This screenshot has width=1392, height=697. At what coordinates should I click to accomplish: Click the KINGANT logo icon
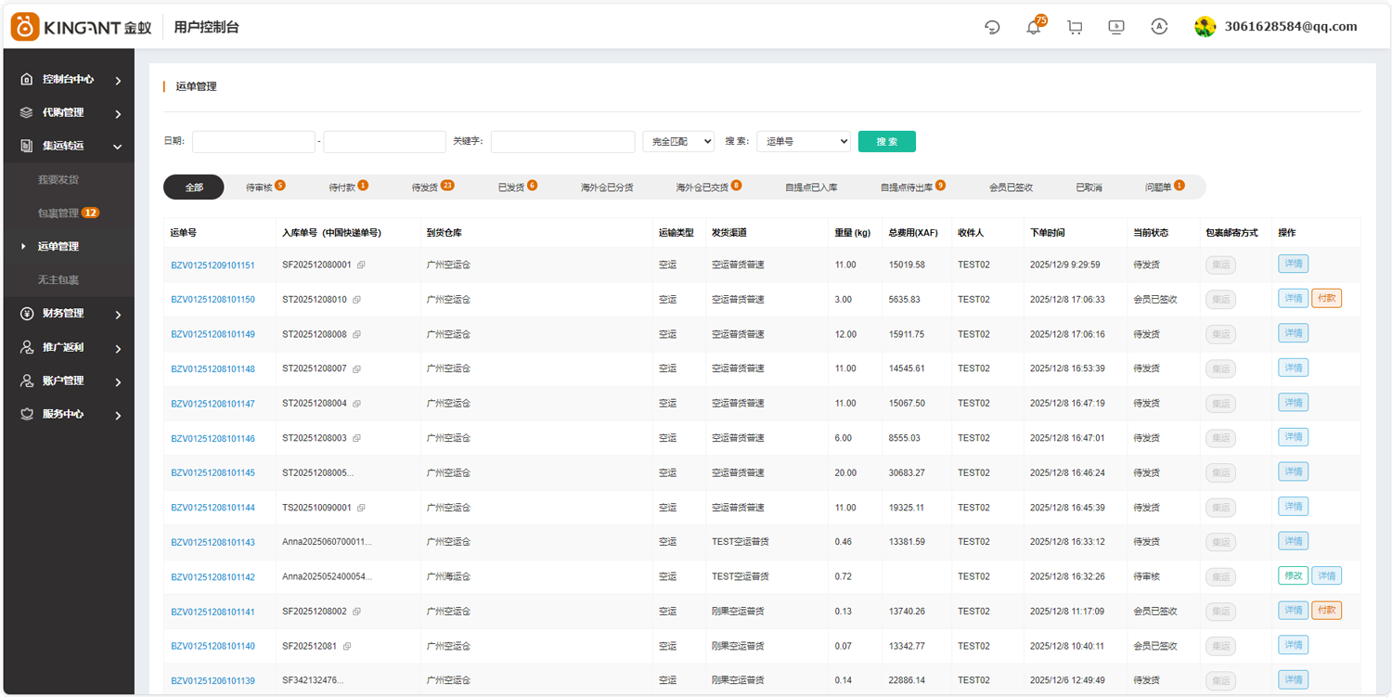[25, 27]
